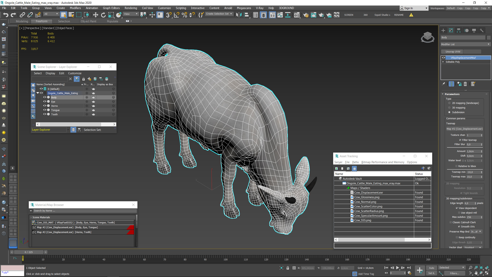Remove modifier from stack trash icon

click(x=465, y=84)
